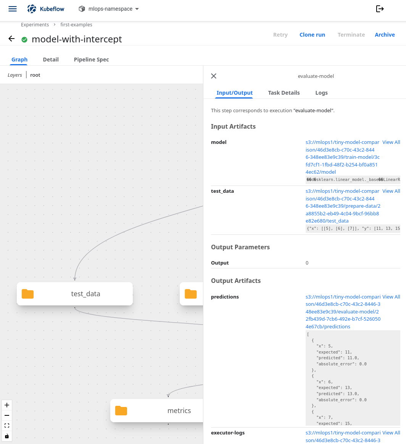Switch to the Graph tab
Screen dimensions: 406x444
click(x=19, y=60)
